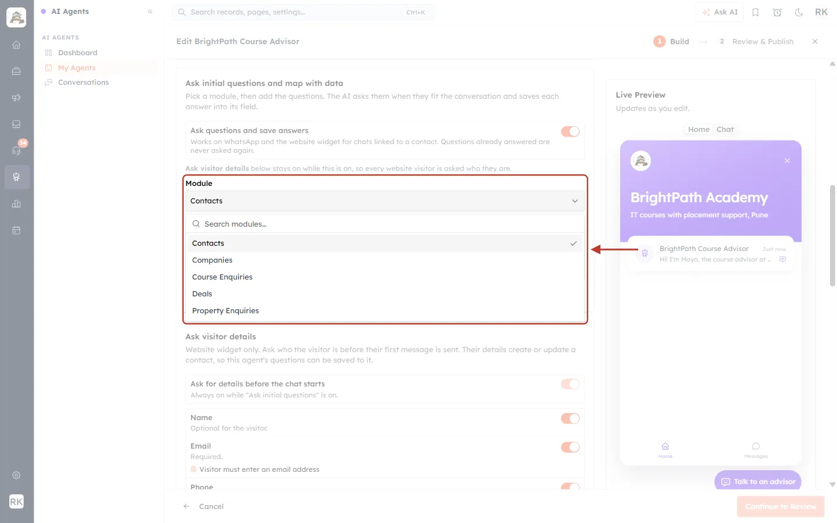837x523 pixels.
Task: Toggle Ask for details before chat starts
Action: (x=570, y=384)
